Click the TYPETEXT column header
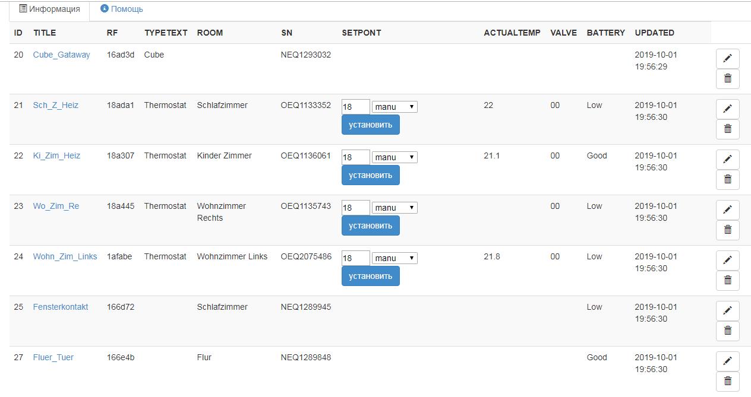 (x=166, y=33)
